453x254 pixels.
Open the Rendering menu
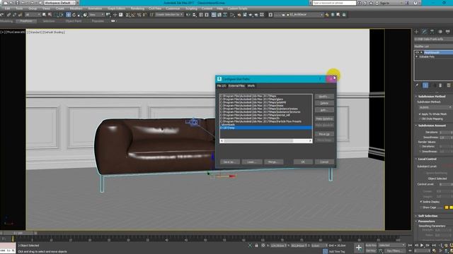[x=137, y=8]
